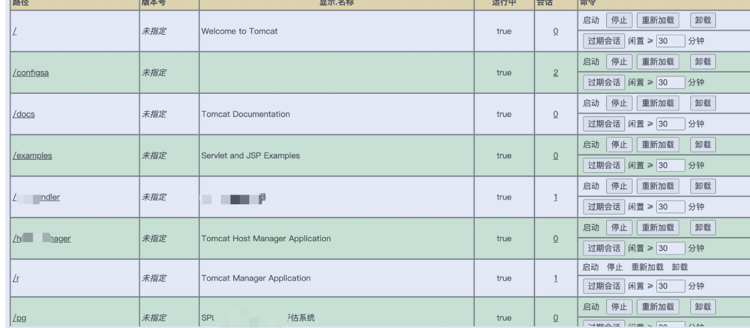Open the /examples path link
The width and height of the screenshot is (750, 328).
(x=33, y=156)
